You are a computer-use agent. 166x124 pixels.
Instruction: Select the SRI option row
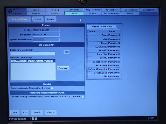click(x=104, y=76)
